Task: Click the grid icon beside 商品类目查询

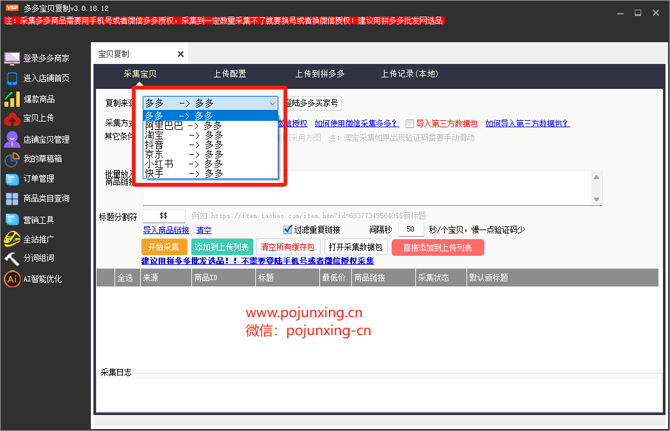Action: pos(12,199)
